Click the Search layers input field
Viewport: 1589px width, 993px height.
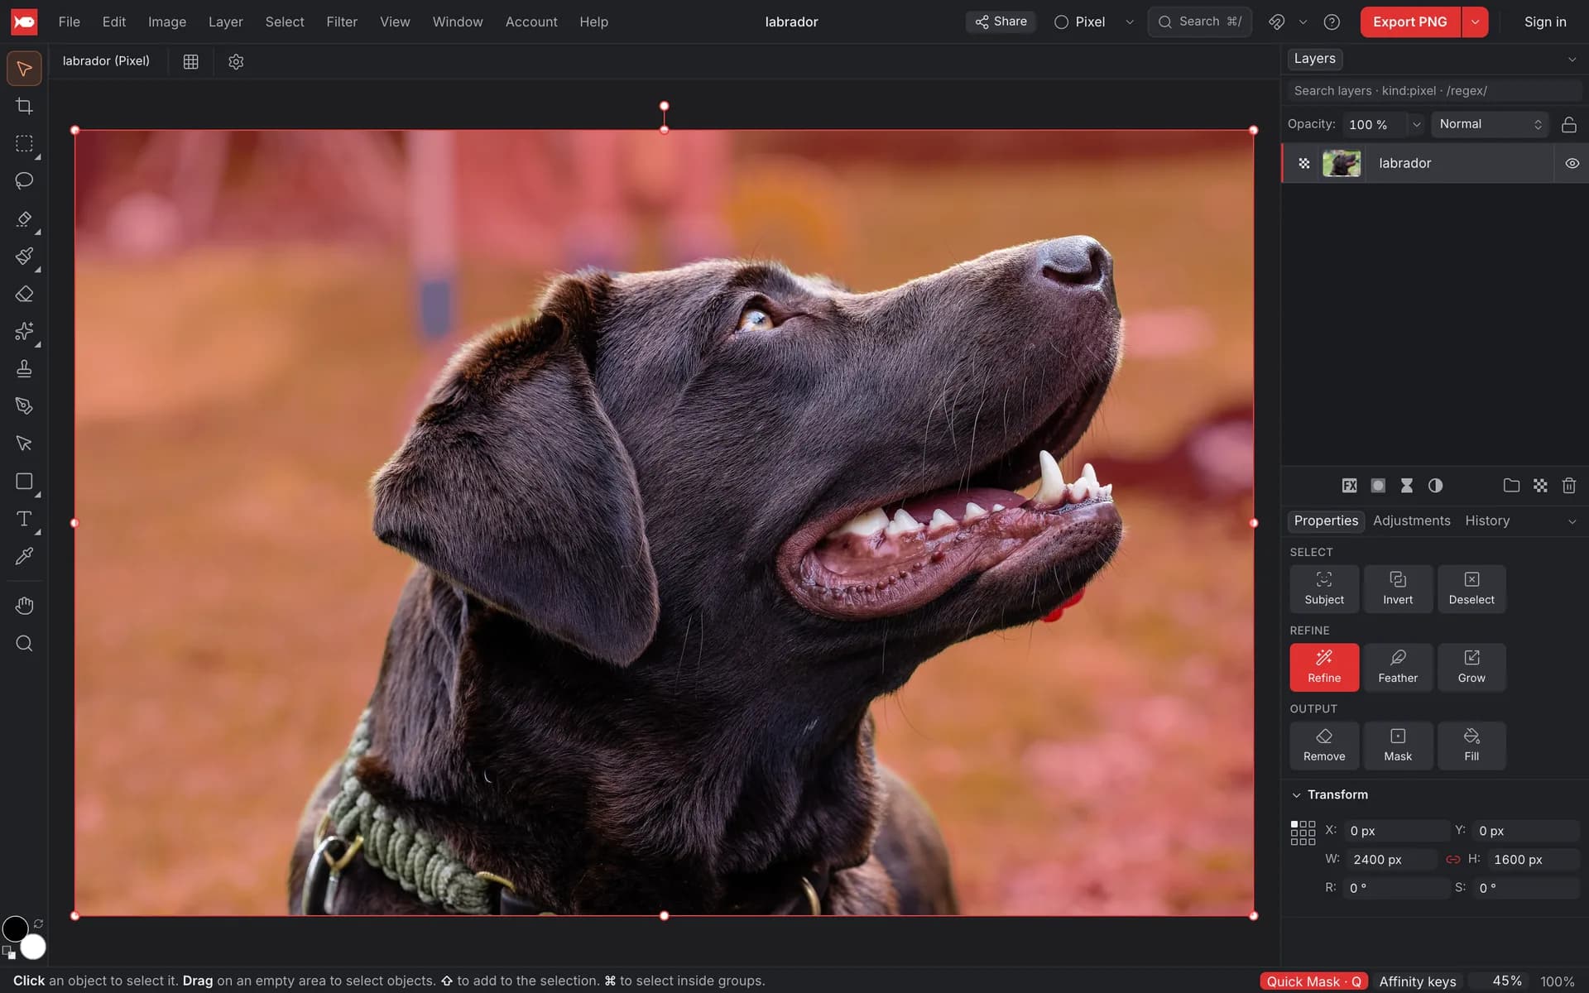click(x=1433, y=91)
